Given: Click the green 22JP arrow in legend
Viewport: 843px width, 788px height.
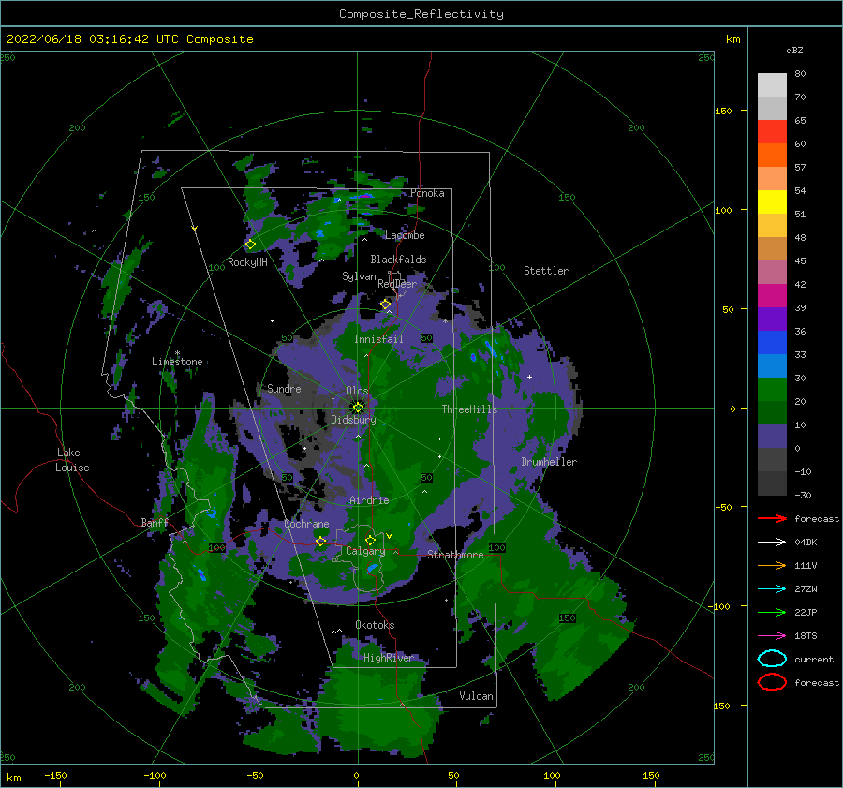Looking at the screenshot, I should 772,612.
